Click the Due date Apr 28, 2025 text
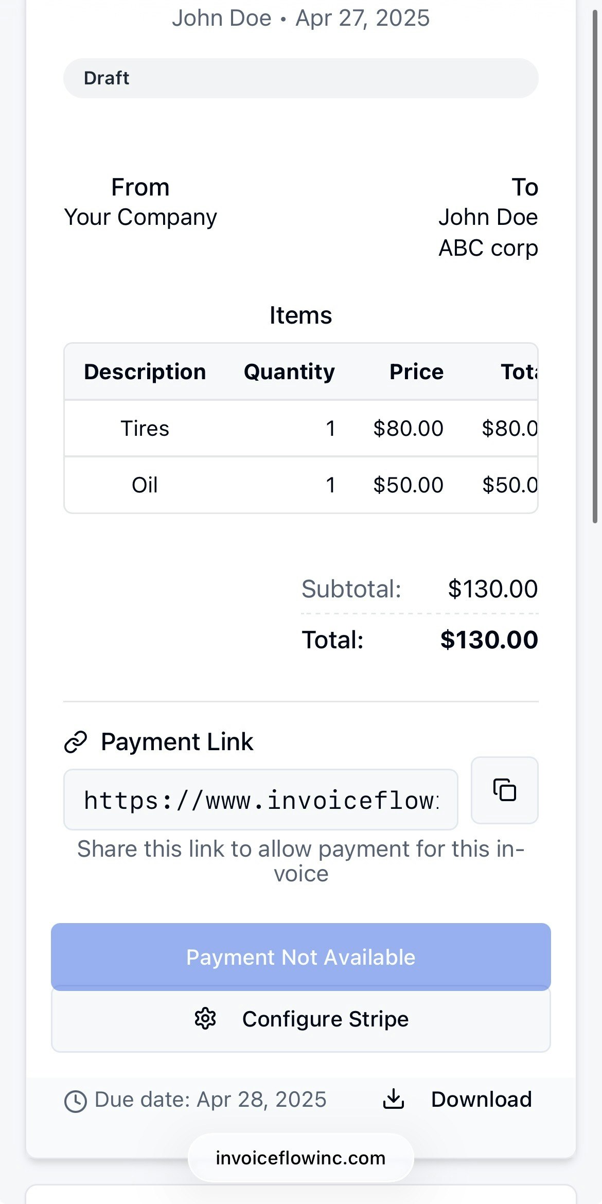The image size is (602, 1204). click(210, 1100)
